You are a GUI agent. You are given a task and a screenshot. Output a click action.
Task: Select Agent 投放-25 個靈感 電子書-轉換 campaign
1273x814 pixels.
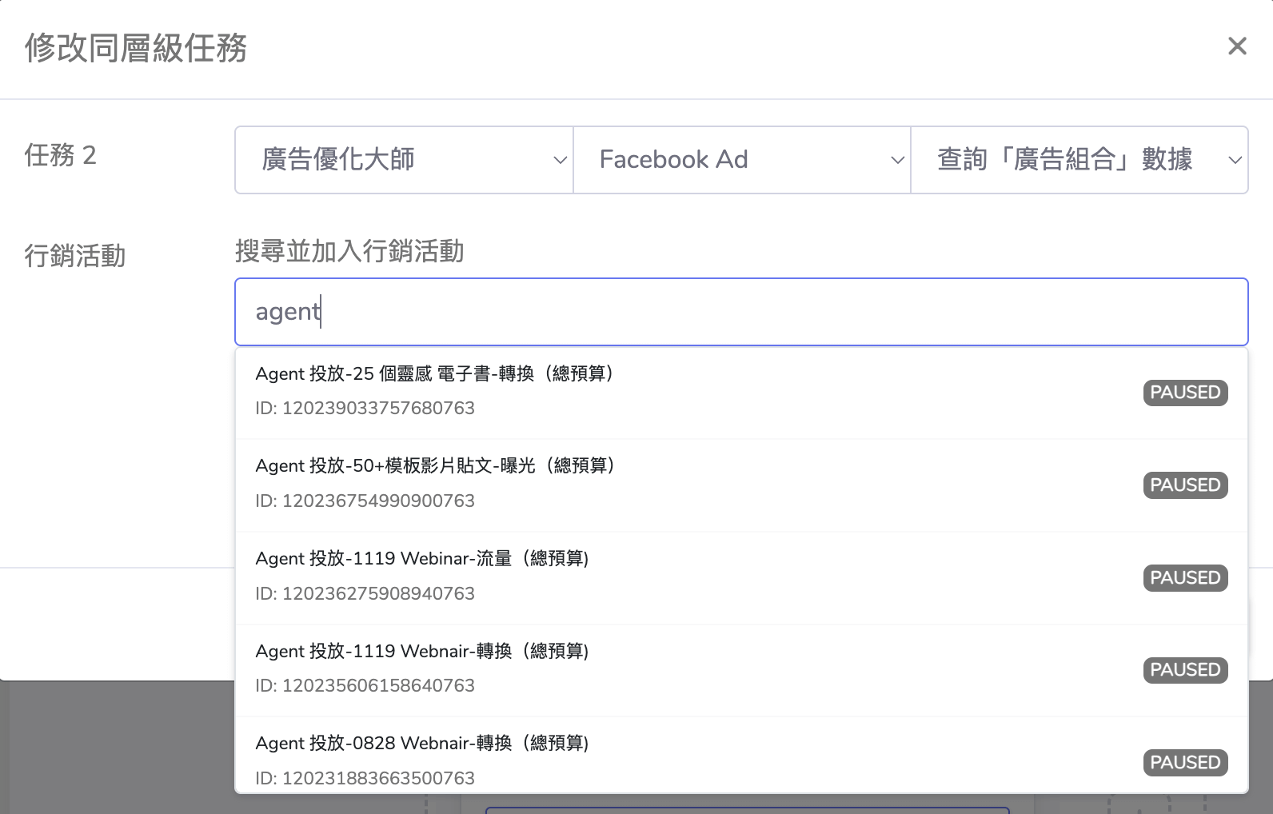pos(434,374)
